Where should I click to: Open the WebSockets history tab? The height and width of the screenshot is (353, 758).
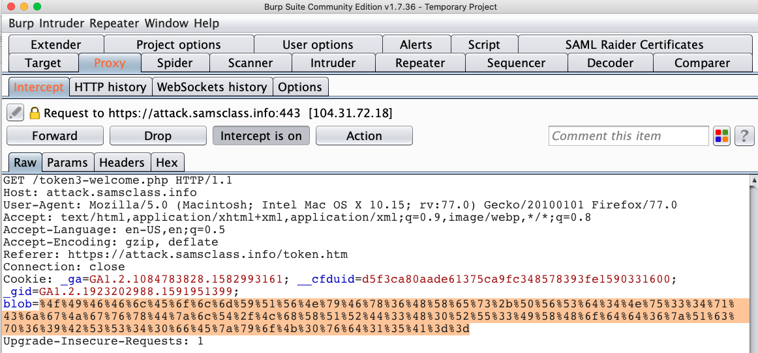(x=212, y=87)
